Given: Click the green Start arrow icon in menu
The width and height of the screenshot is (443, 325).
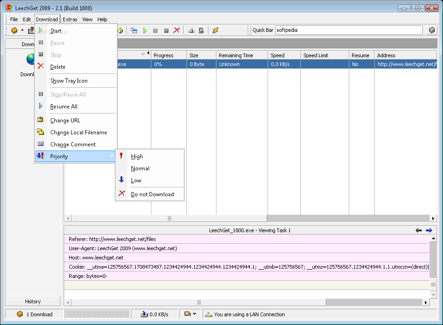Looking at the screenshot, I should pos(41,30).
